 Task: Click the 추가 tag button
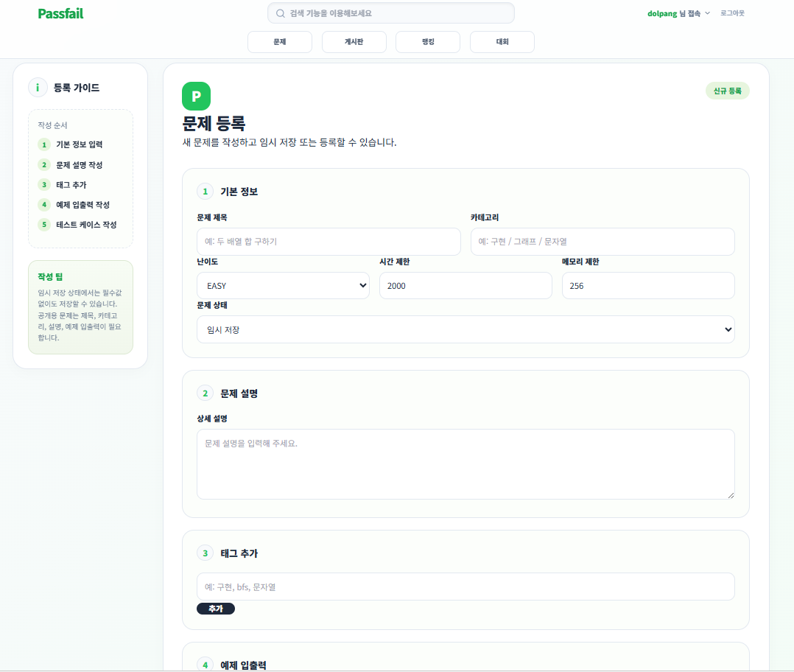pos(216,609)
